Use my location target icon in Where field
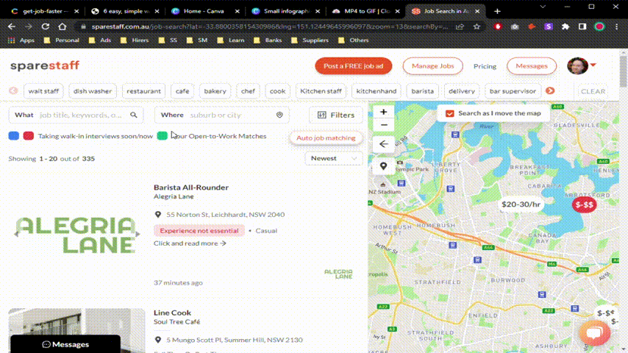This screenshot has height=353, width=628. pyautogui.click(x=279, y=115)
